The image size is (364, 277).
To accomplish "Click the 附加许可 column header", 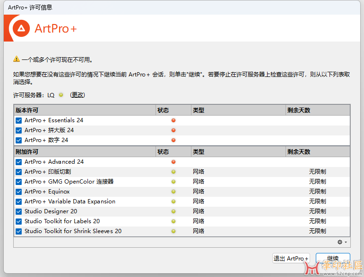I will 85,152.
